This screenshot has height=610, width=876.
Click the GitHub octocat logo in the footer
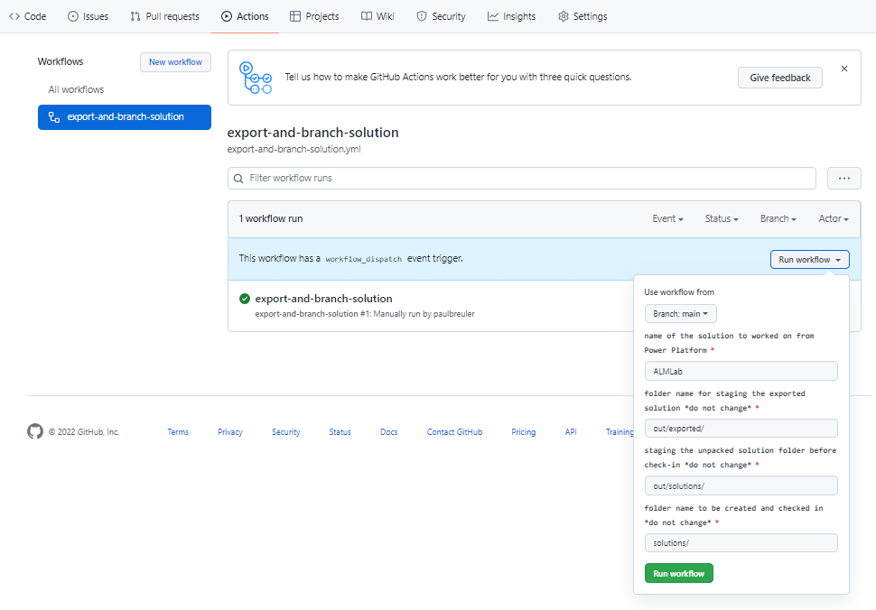[x=34, y=431]
